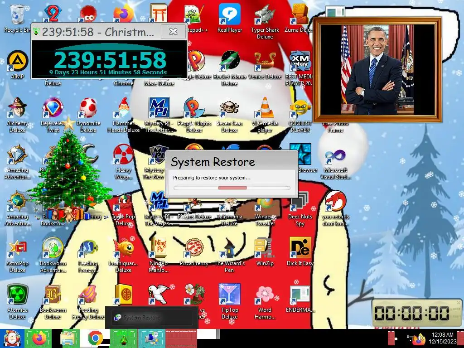Launch Dynomite Deluxe egg icon

[88, 115]
